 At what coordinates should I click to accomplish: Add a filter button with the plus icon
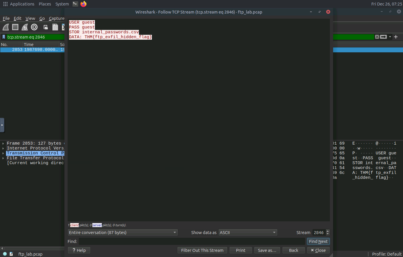396,37
